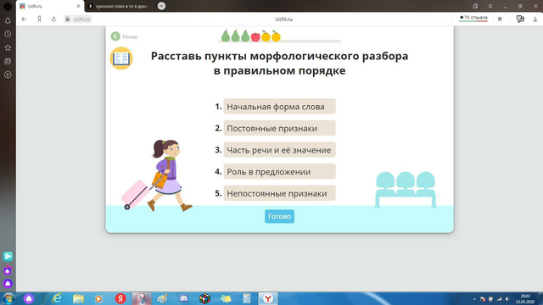Image resolution: width=543 pixels, height=305 pixels.
Task: Click the green back arrow 'Назад'
Action: (x=115, y=36)
